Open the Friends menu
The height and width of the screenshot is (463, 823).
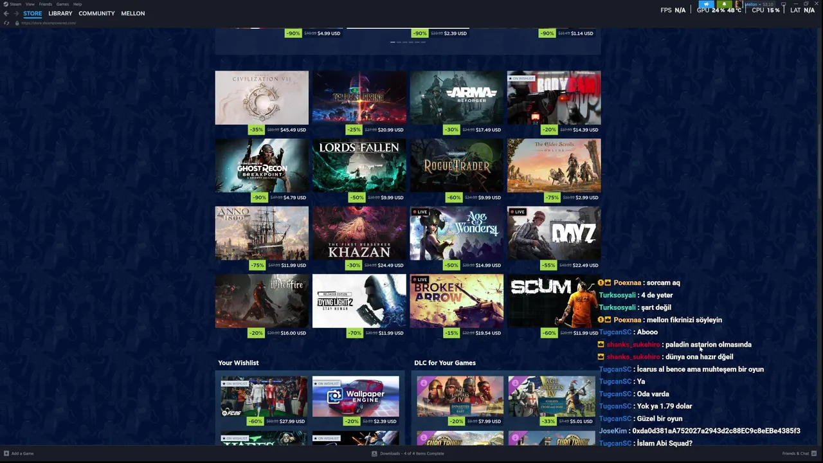tap(46, 4)
